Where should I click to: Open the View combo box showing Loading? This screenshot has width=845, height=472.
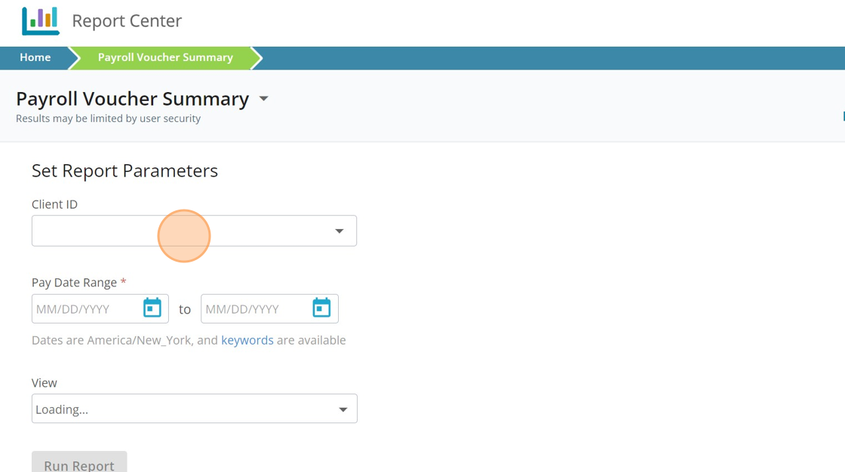pyautogui.click(x=181, y=409)
